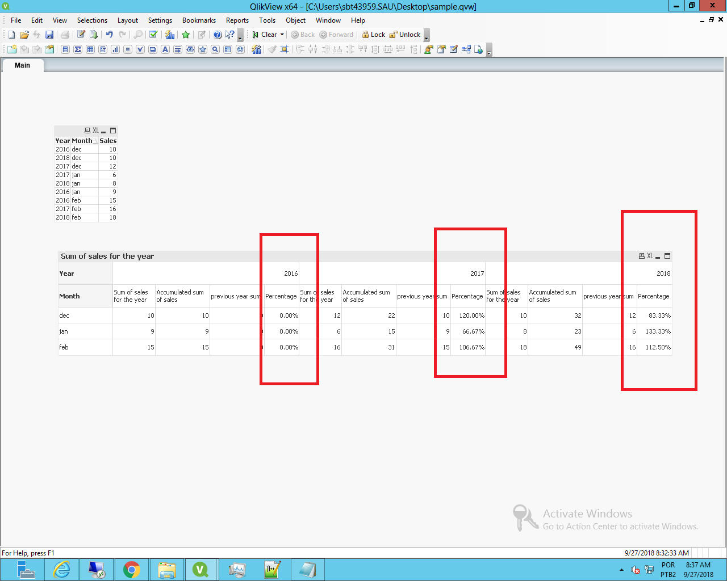Screen dimensions: 727x581
Task: Open the Time Chart Wizard icon
Action: [x=256, y=49]
